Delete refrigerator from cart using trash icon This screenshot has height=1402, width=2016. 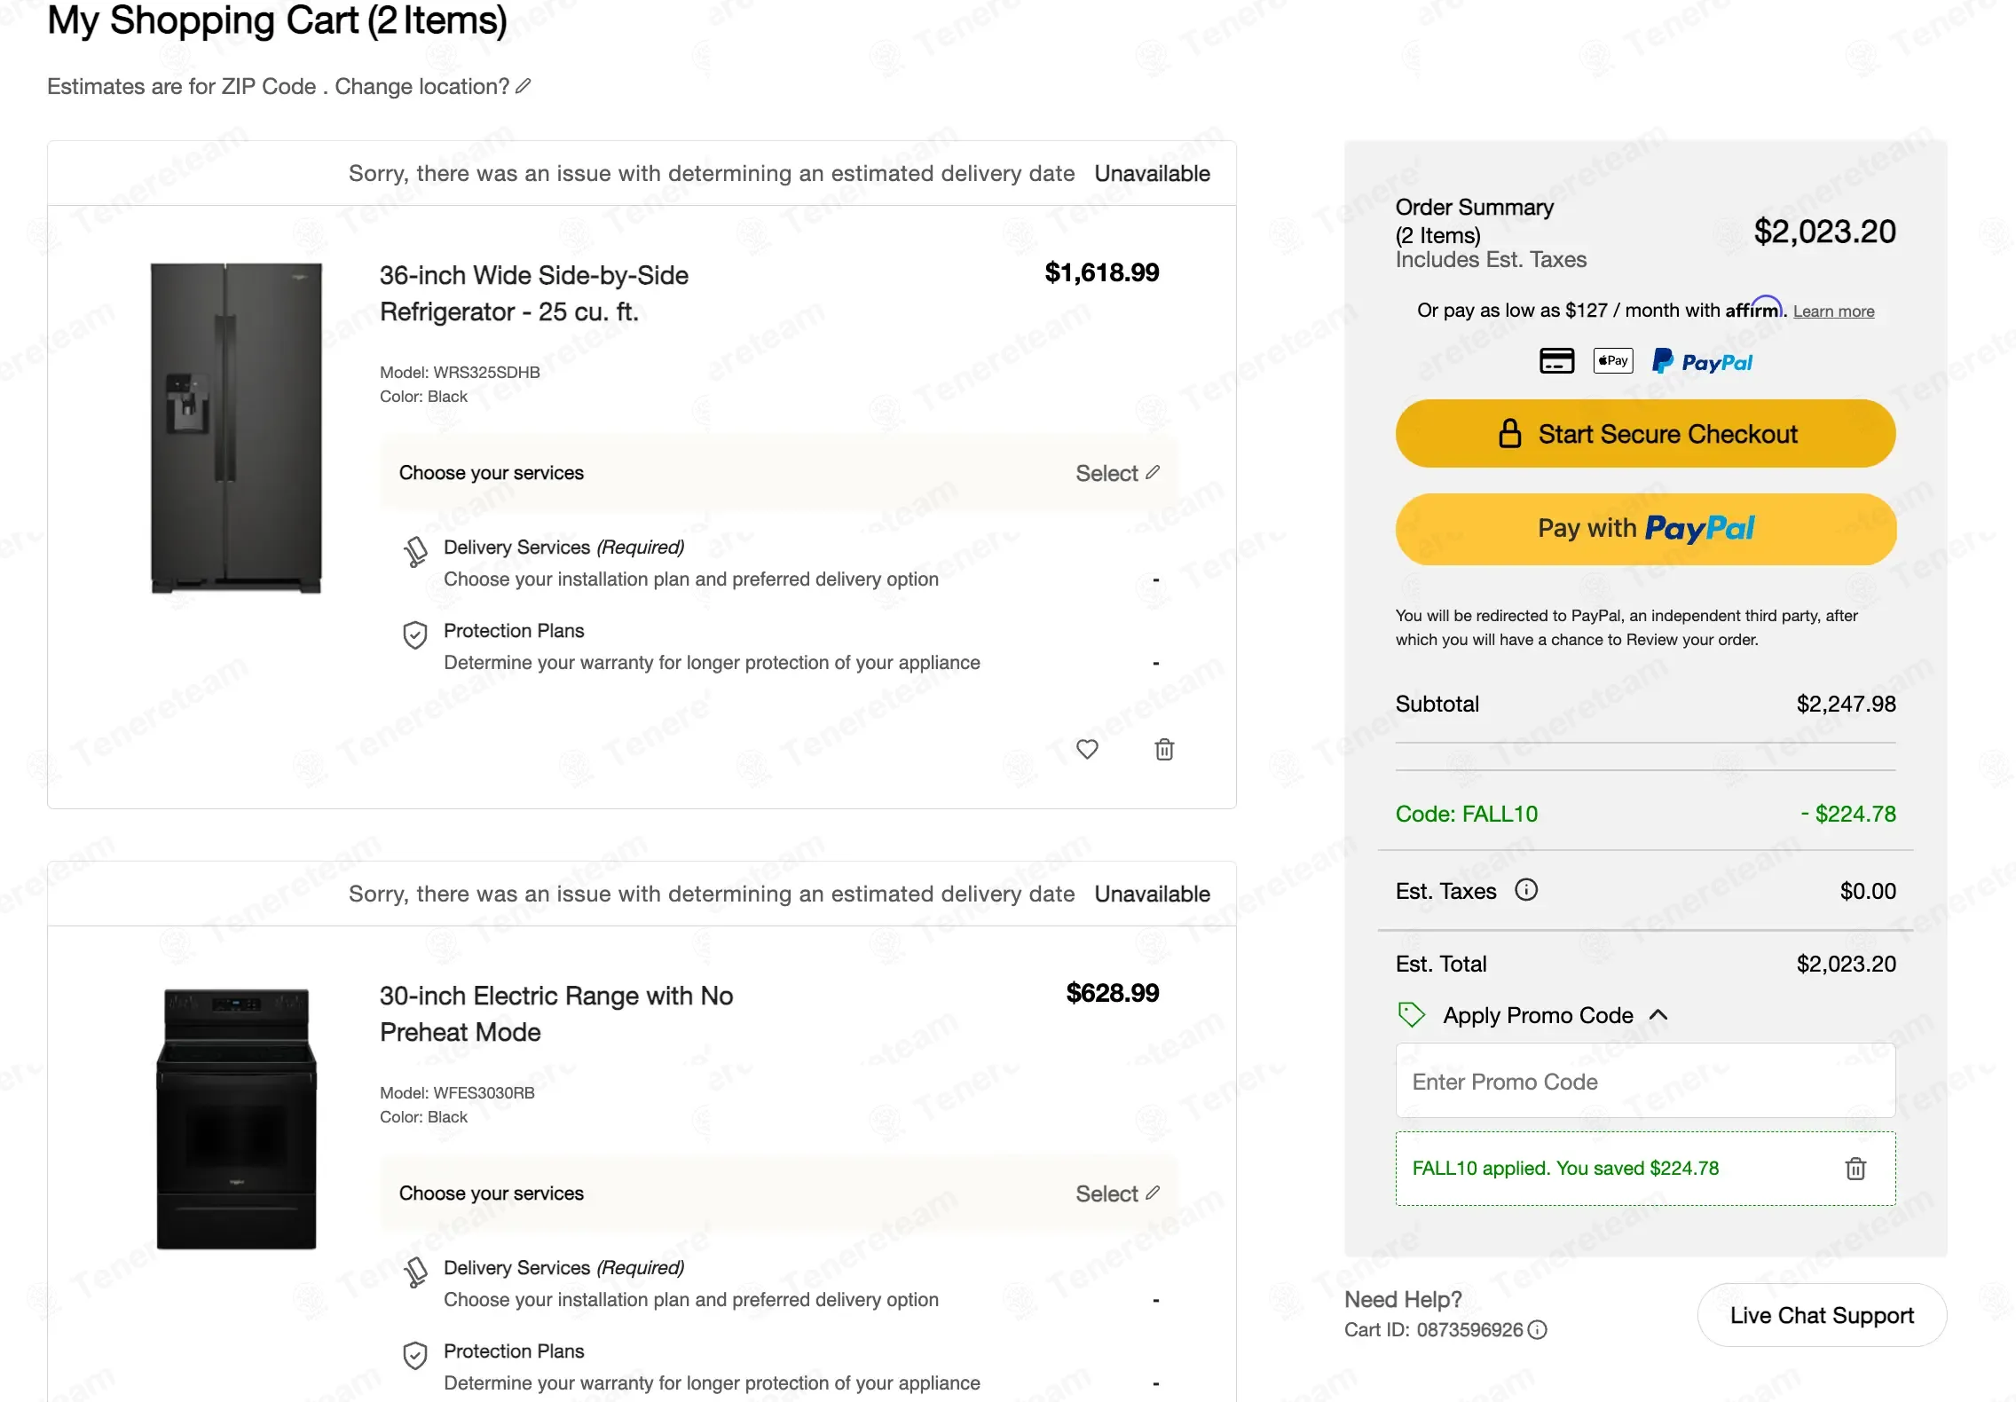pyautogui.click(x=1164, y=750)
